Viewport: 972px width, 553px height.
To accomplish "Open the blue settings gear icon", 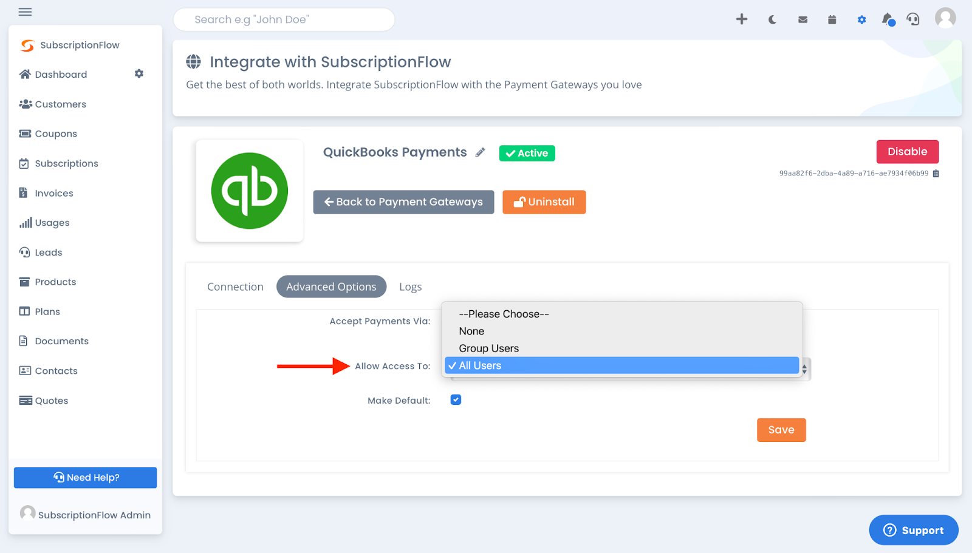I will pos(861,19).
